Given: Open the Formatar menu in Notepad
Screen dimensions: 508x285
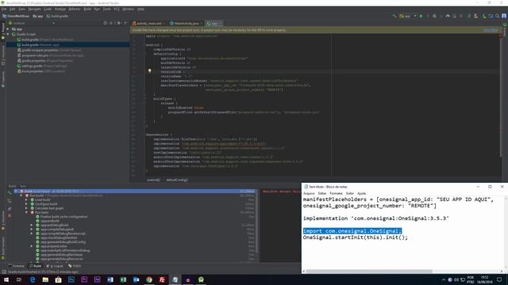Looking at the screenshot, I should coord(336,193).
